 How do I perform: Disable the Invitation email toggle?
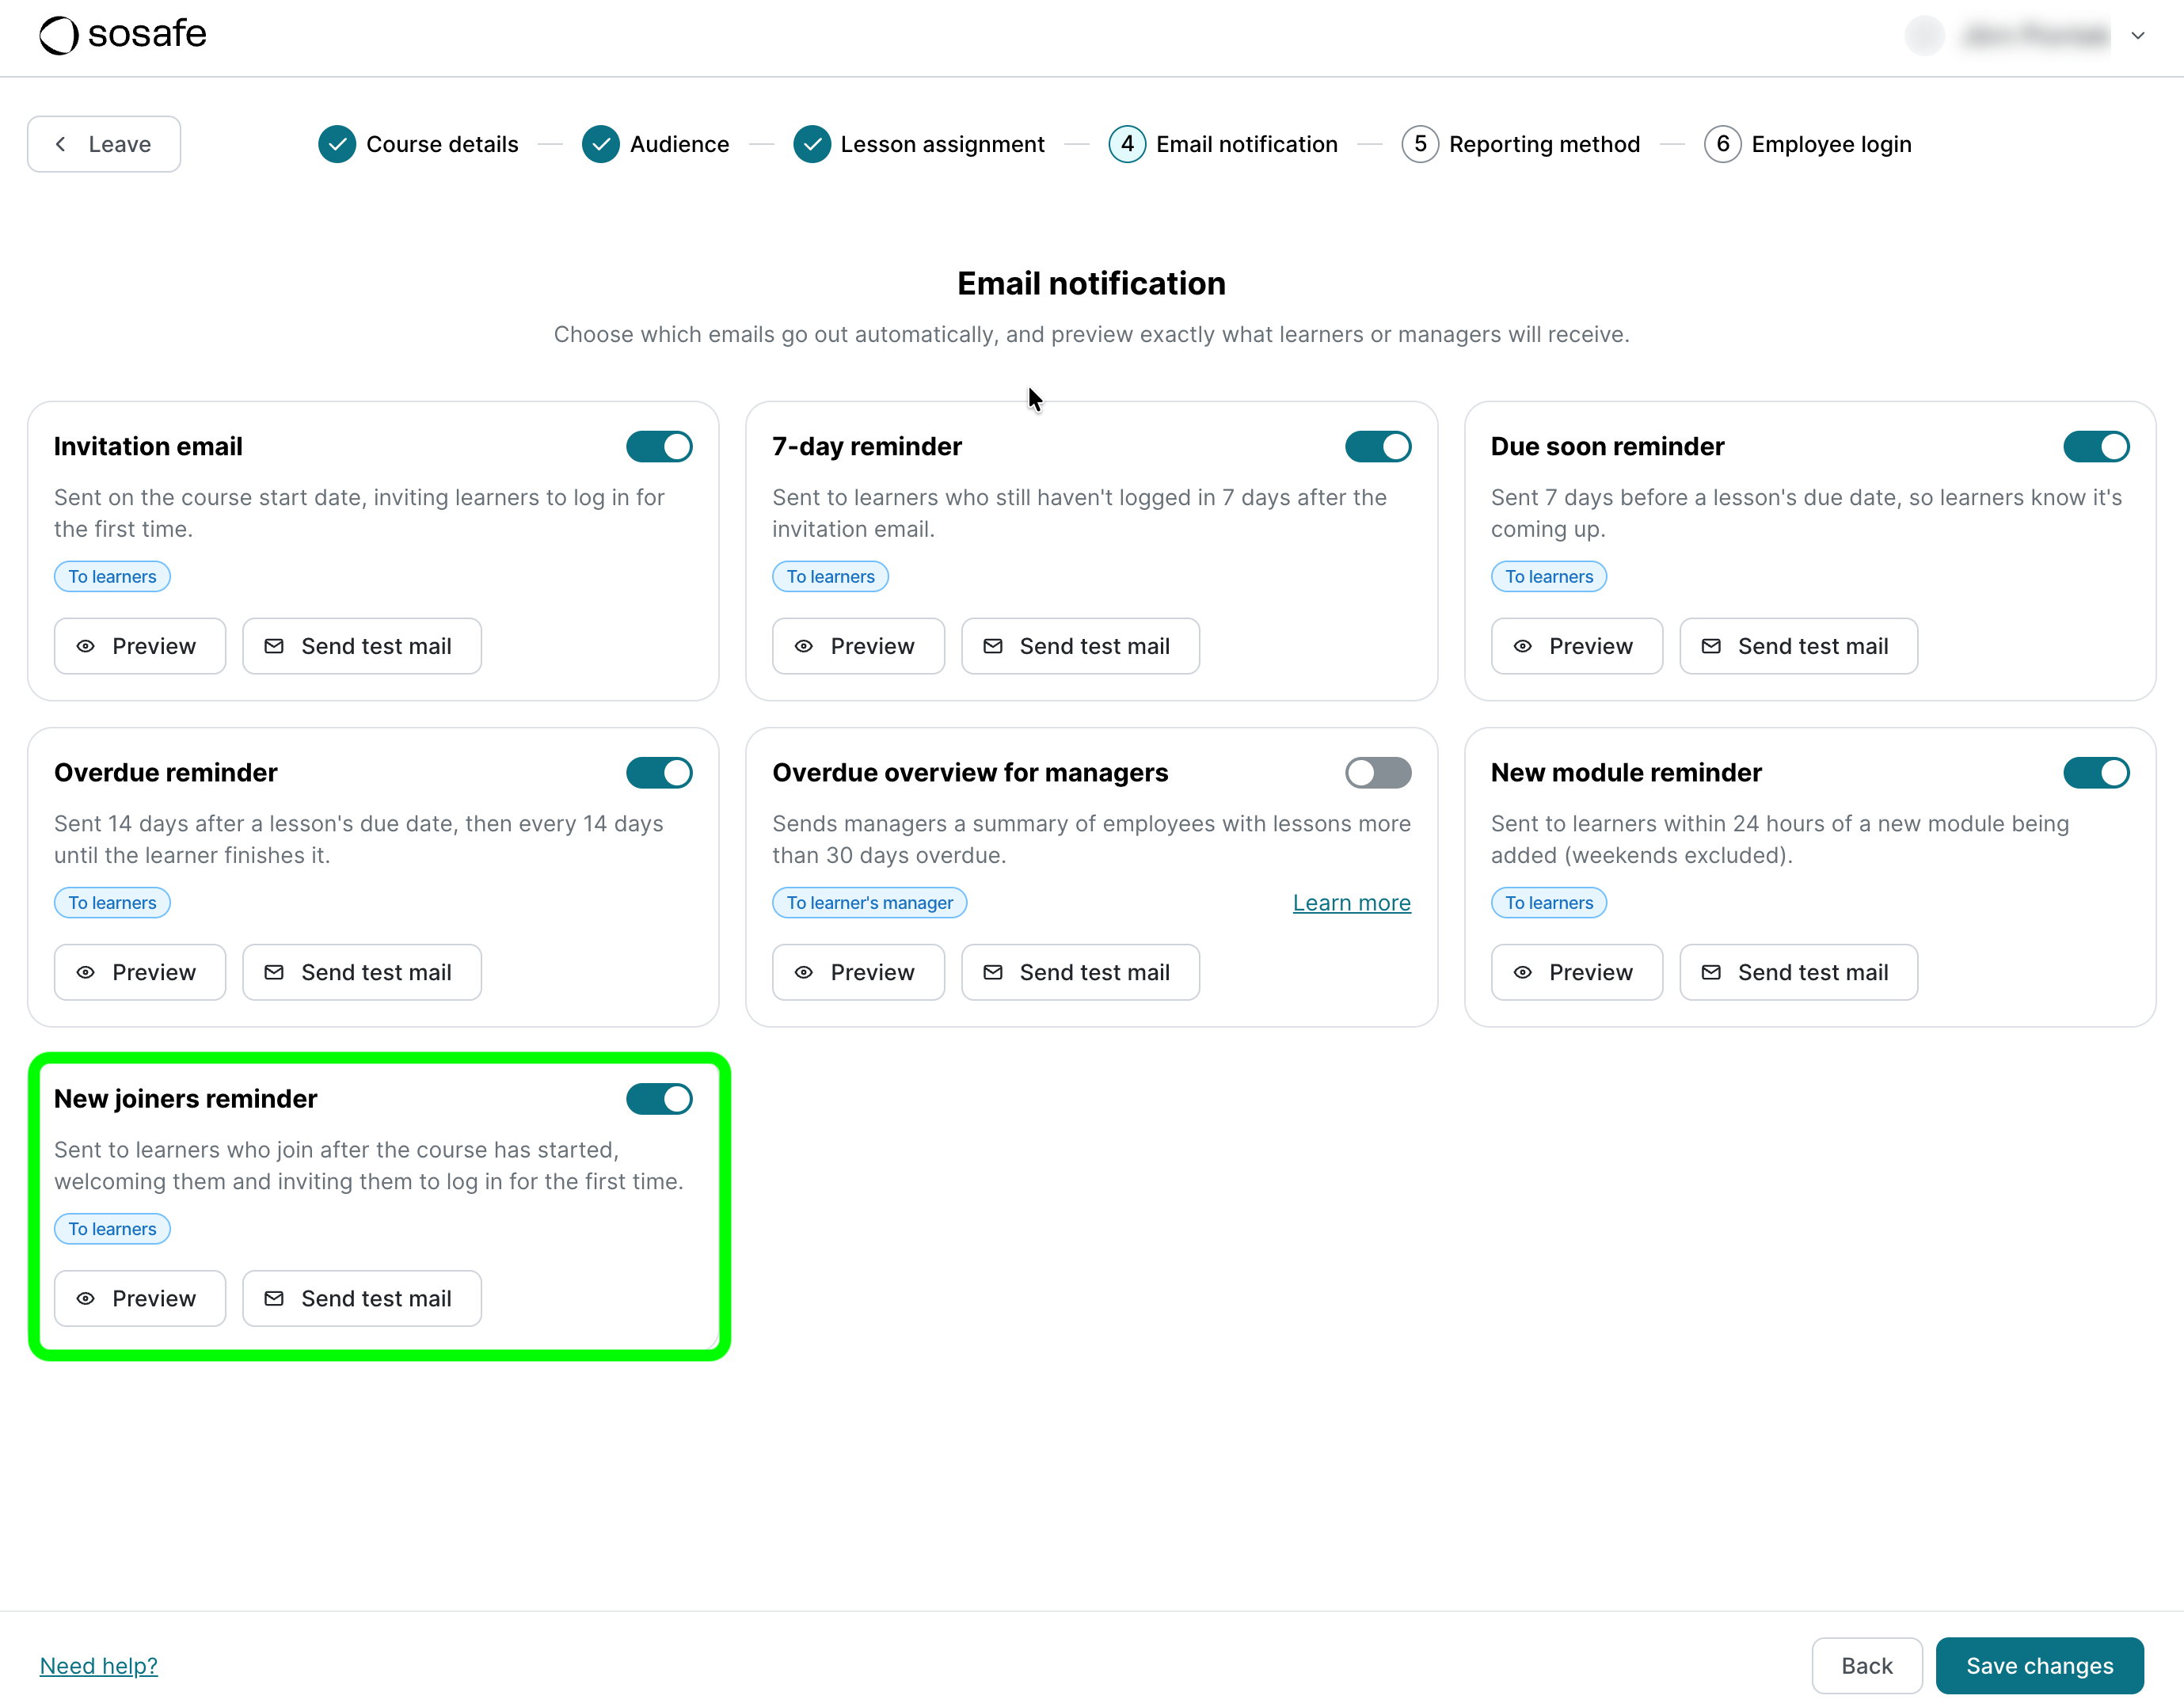point(659,446)
